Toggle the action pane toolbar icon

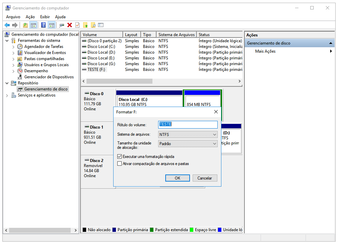51,25
